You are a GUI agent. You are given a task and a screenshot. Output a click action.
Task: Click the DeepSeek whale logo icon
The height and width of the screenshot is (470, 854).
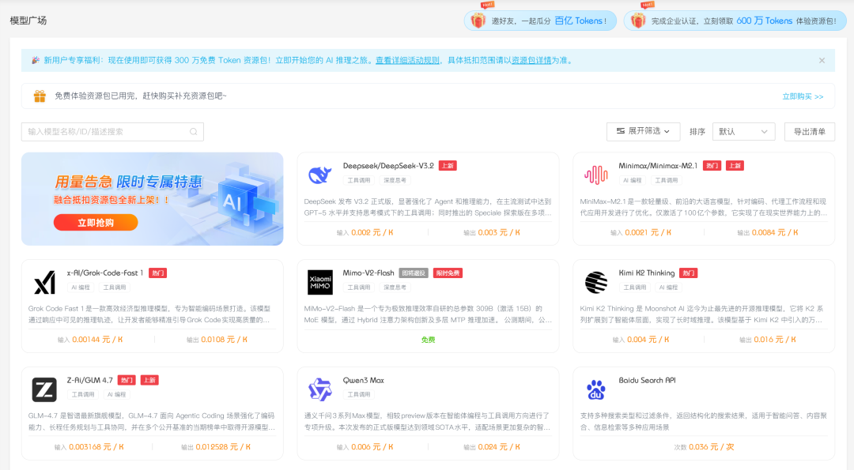[x=320, y=175]
